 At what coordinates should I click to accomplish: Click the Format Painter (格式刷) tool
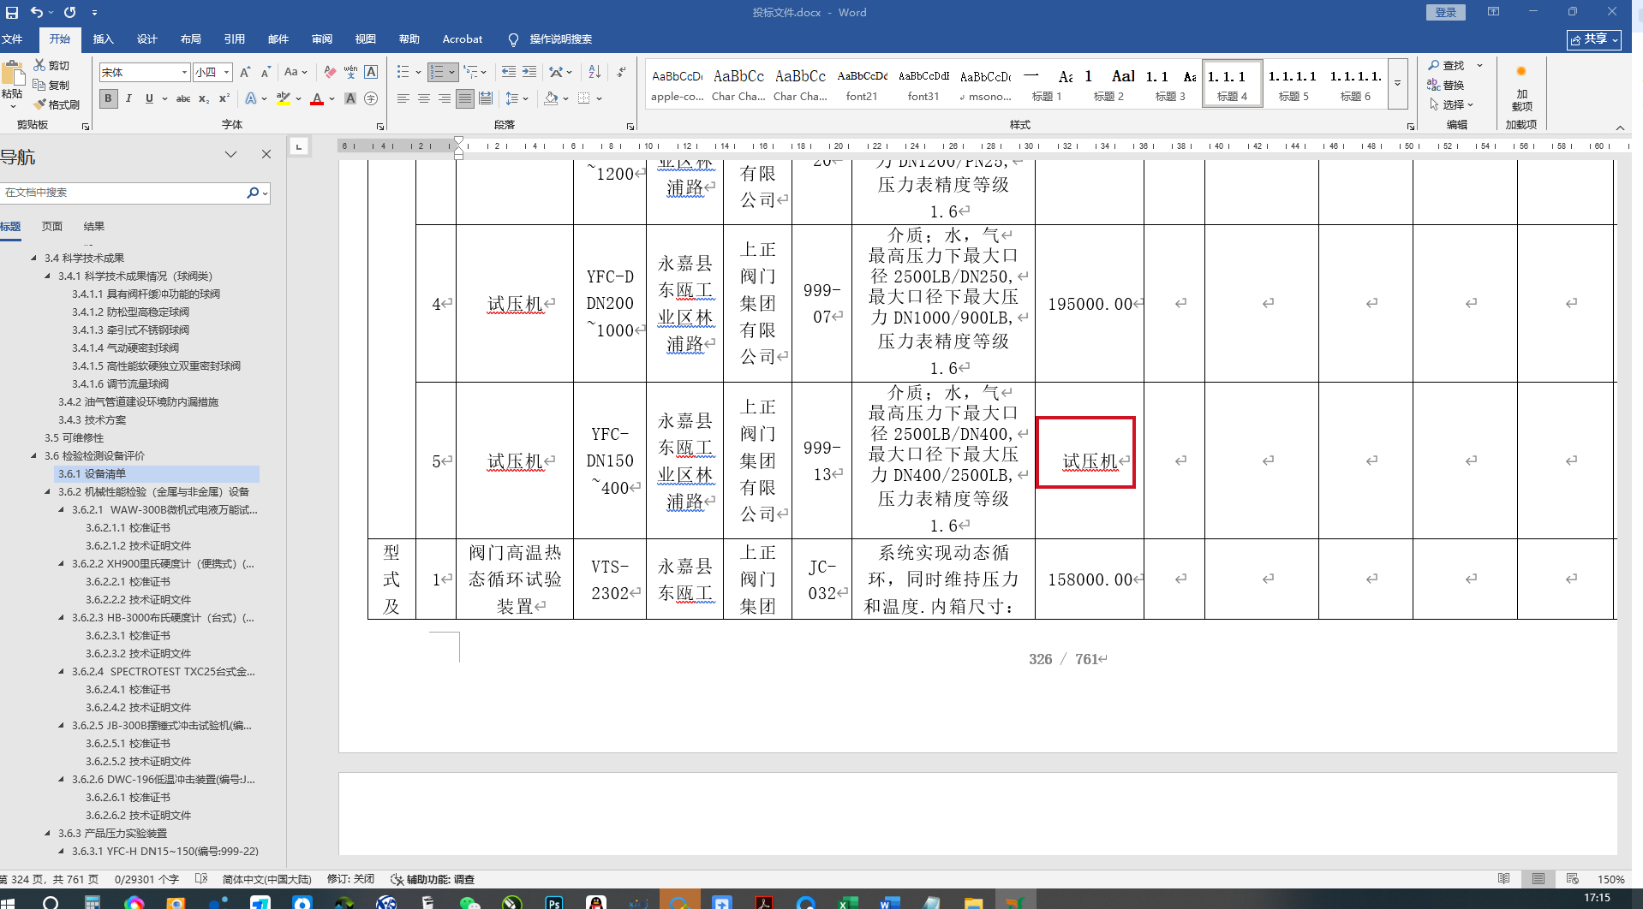pyautogui.click(x=57, y=104)
